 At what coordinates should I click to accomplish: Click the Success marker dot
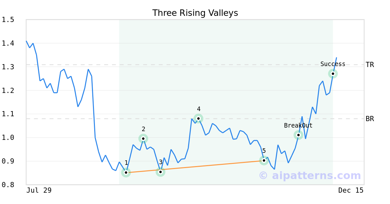[333, 74]
